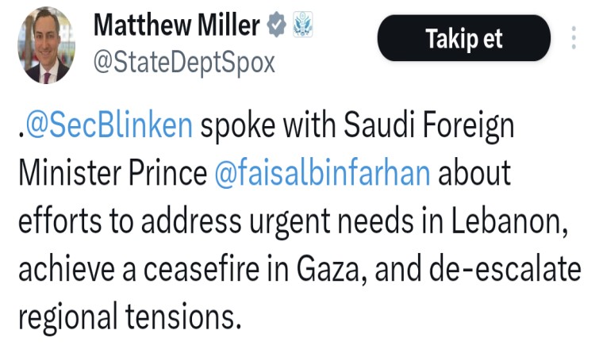Click the "regional tensions." text line
This screenshot has width=603, height=357.
[129, 317]
